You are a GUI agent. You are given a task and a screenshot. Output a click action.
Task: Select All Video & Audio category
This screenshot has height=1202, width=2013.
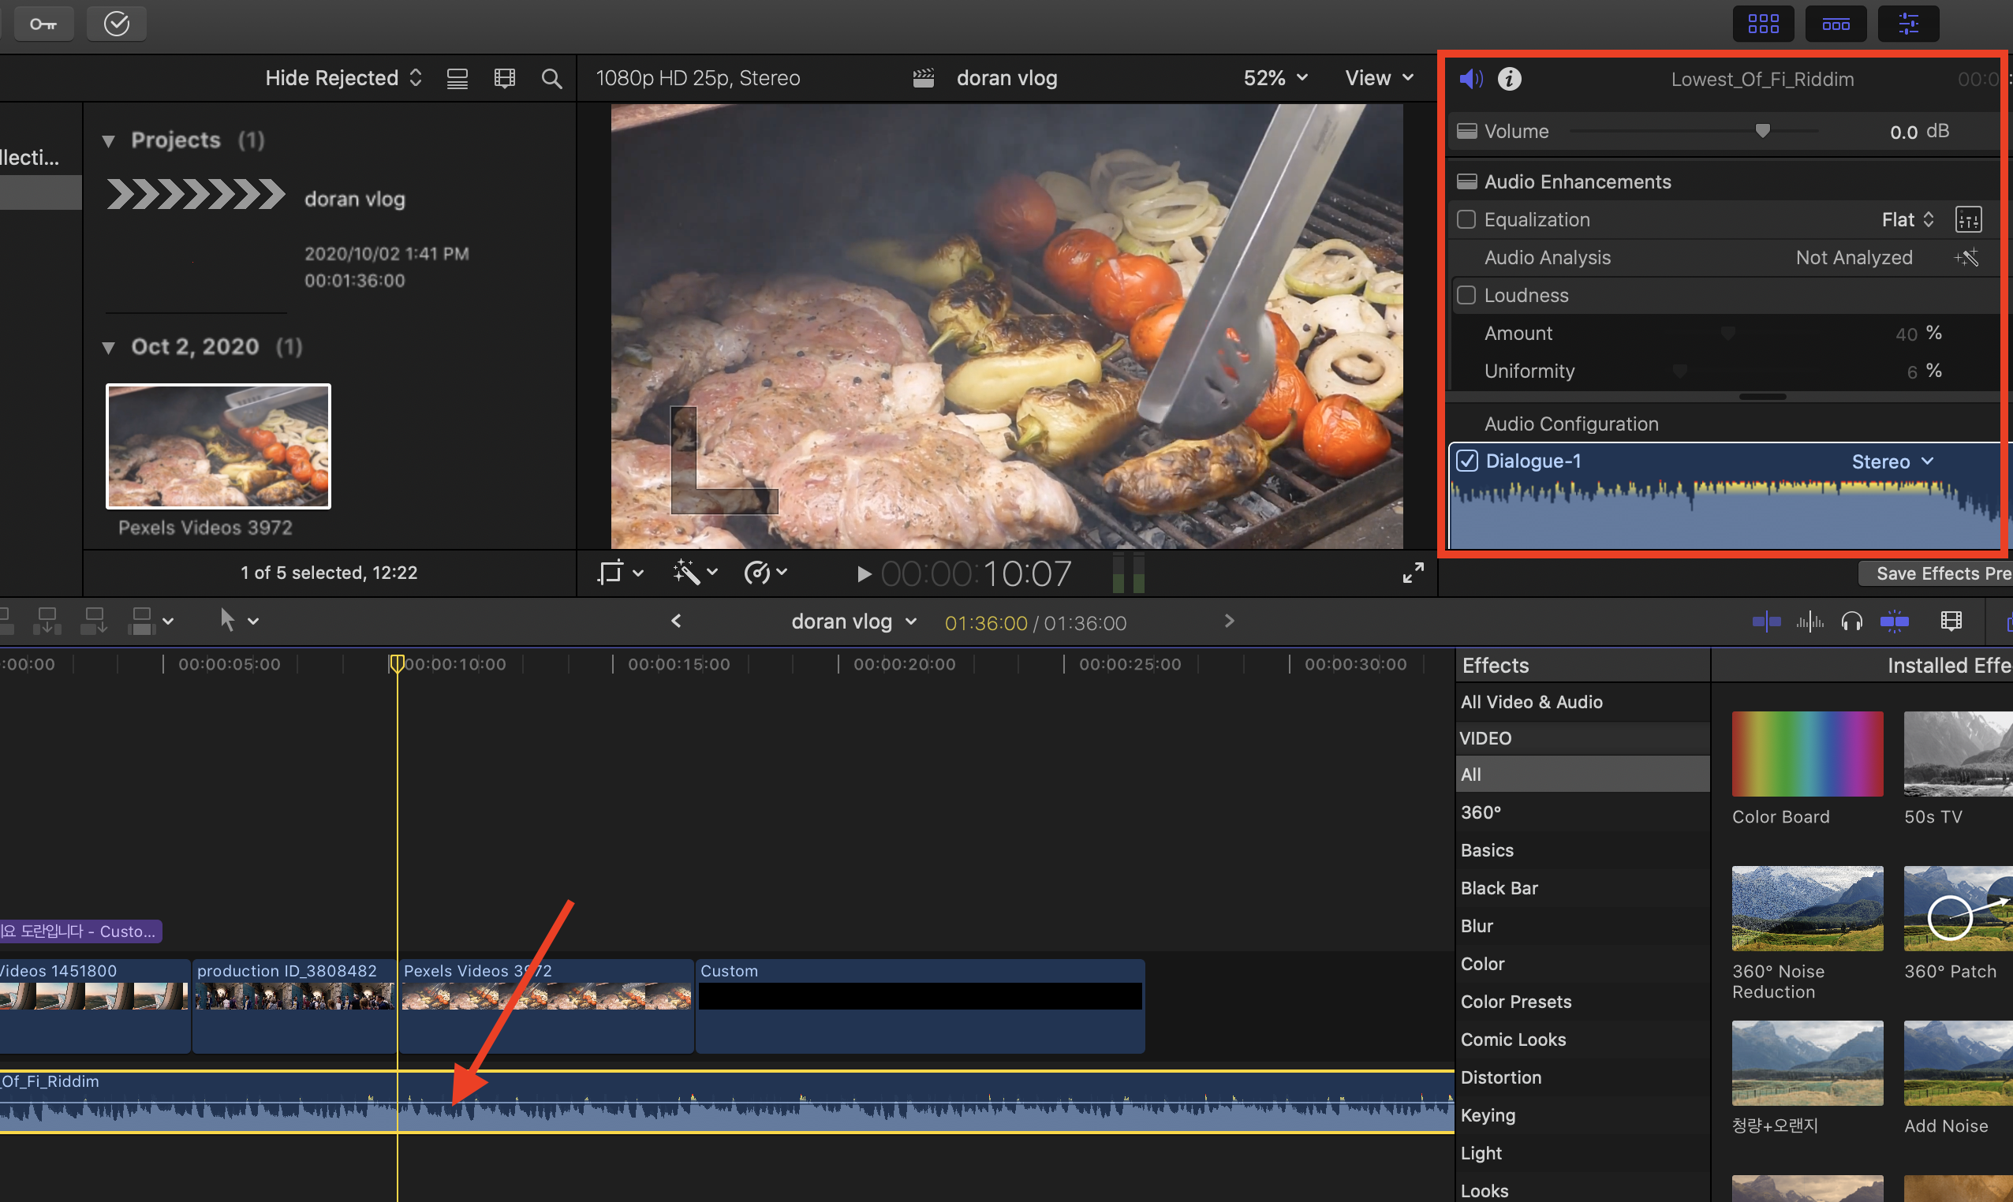[1531, 701]
